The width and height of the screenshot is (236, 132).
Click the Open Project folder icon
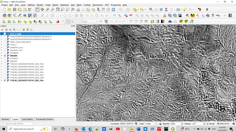point(10,10)
